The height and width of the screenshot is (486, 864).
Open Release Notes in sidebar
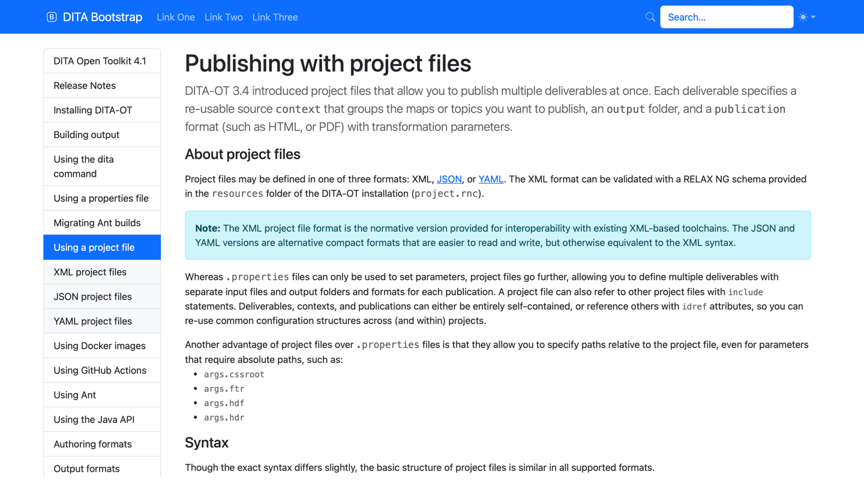(x=85, y=85)
